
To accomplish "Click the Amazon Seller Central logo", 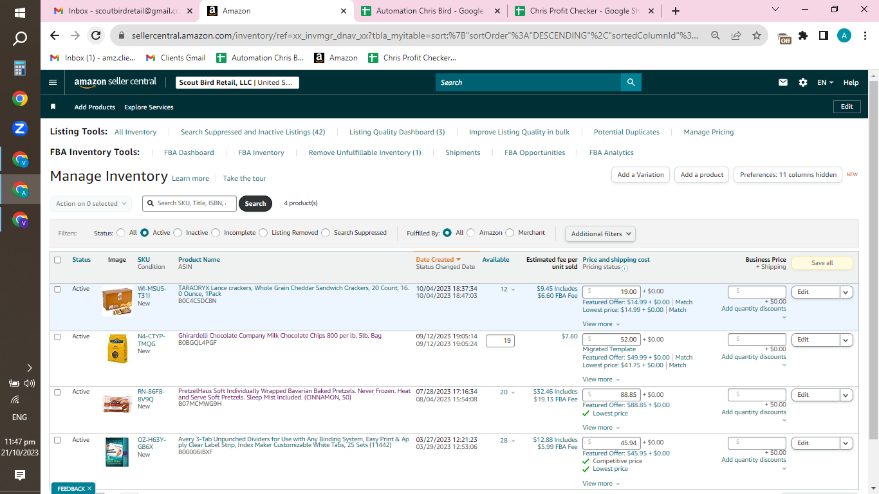I will point(115,82).
